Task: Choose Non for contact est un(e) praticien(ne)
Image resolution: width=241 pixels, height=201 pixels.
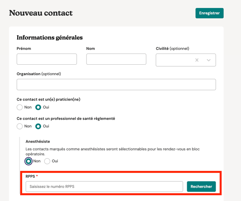Action: coord(20,107)
